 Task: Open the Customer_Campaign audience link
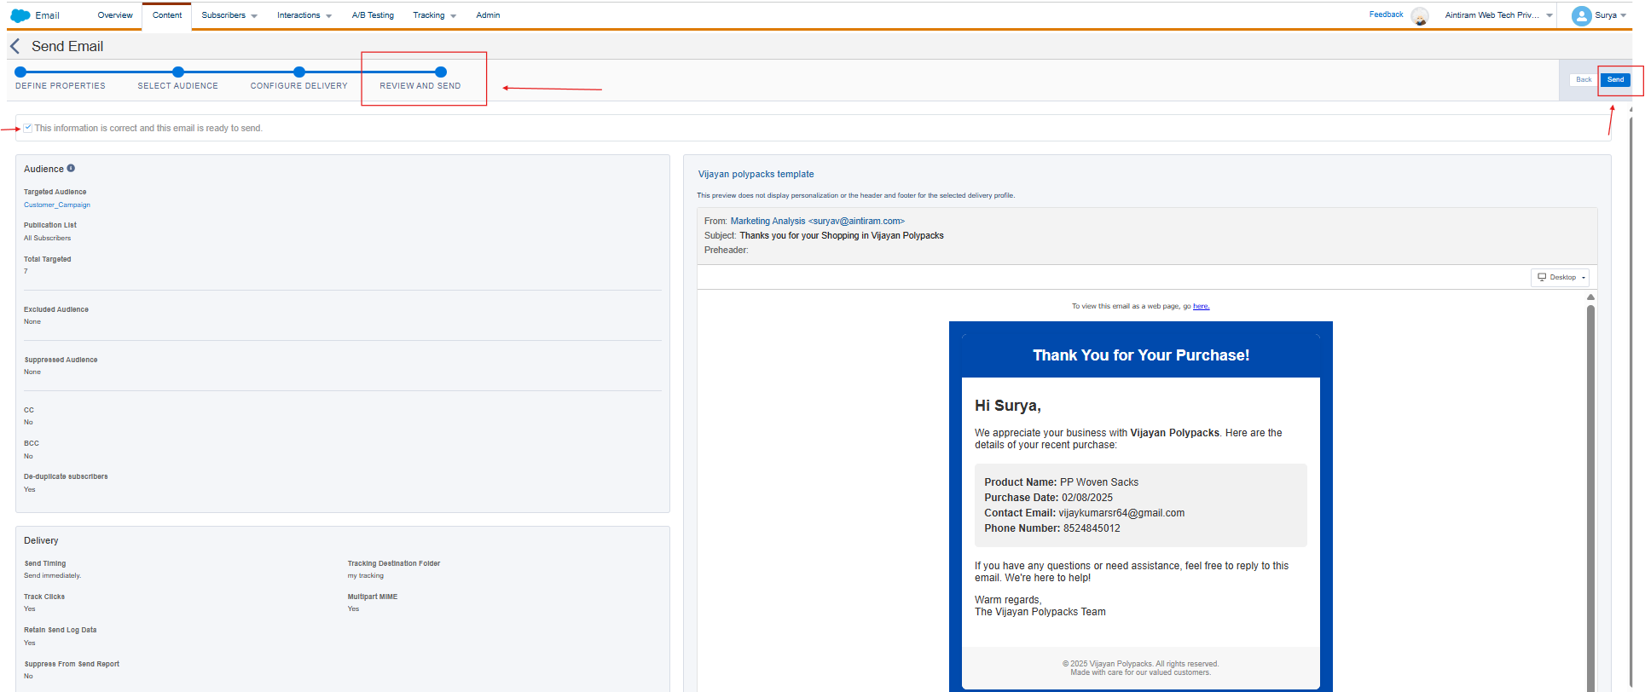click(57, 205)
